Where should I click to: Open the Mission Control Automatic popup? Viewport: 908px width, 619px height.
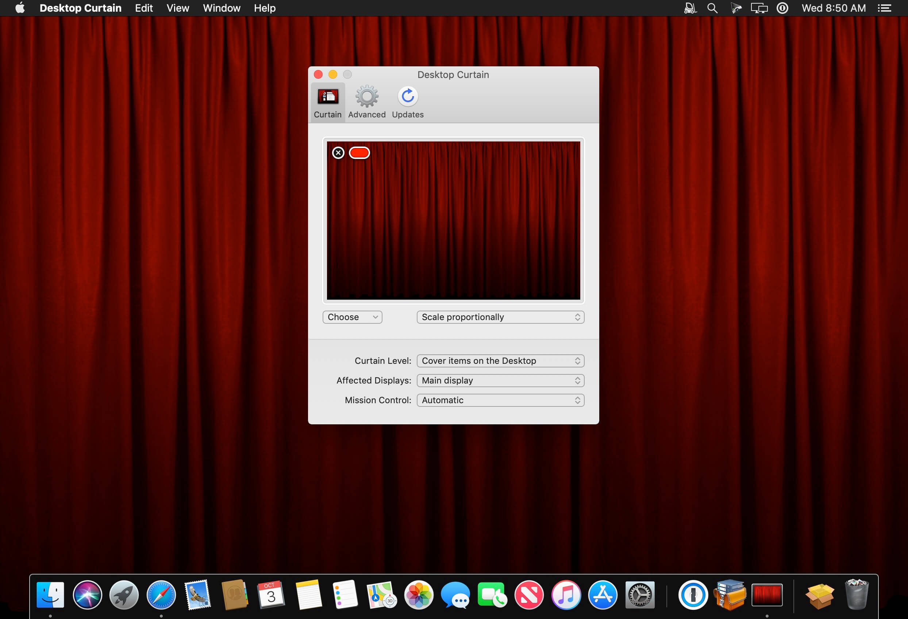pos(500,400)
